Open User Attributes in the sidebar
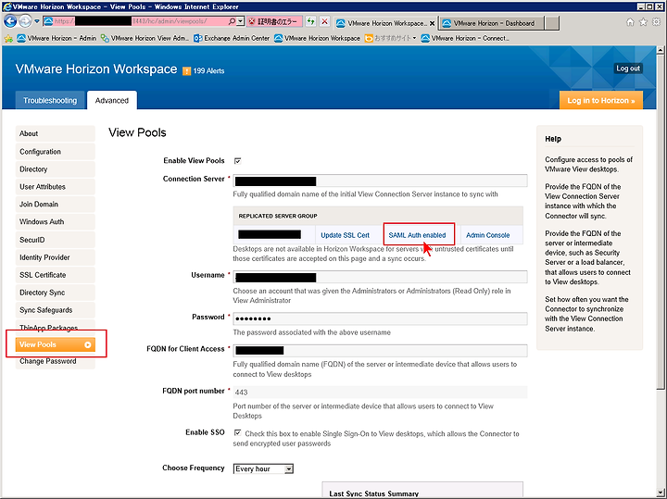This screenshot has height=499, width=667. [55, 187]
